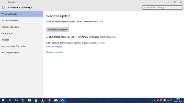Viewport: 184px width, 103px height.
Task: Follow the Mais informações link
Action: tap(54, 47)
